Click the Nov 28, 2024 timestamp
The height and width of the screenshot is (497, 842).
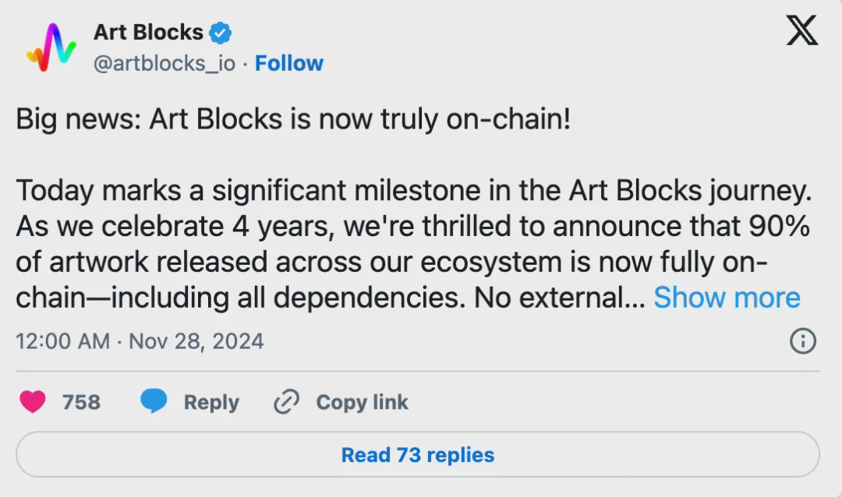pos(196,341)
